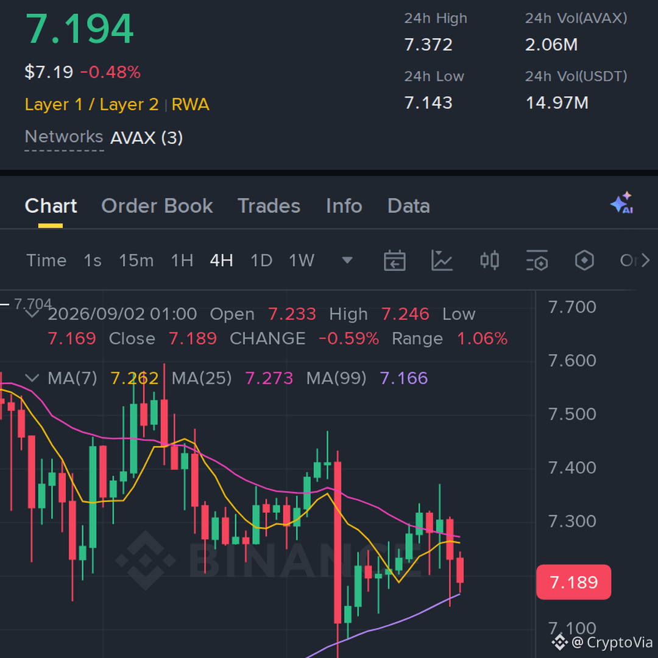Click the Binance watermark logo on chart
This screenshot has height=658, width=658.
coord(145,561)
